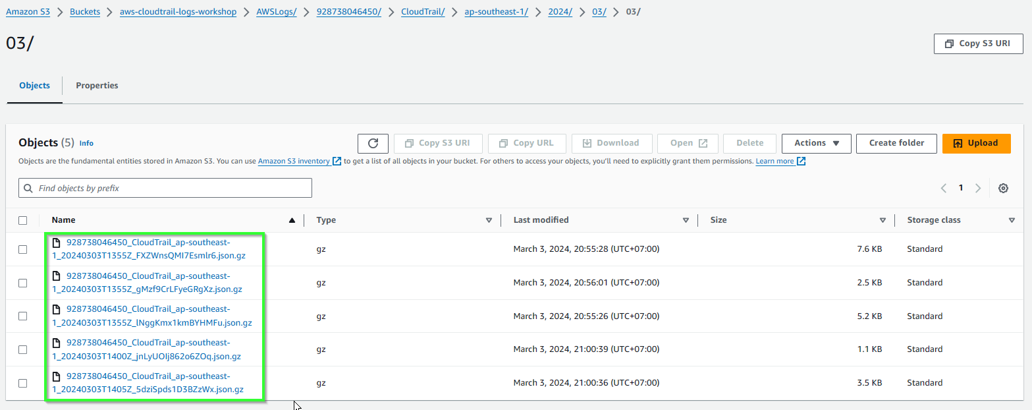Viewport: 1032px width, 410px height.
Task: Check the box for the 2.5 KB object
Action: [x=23, y=283]
